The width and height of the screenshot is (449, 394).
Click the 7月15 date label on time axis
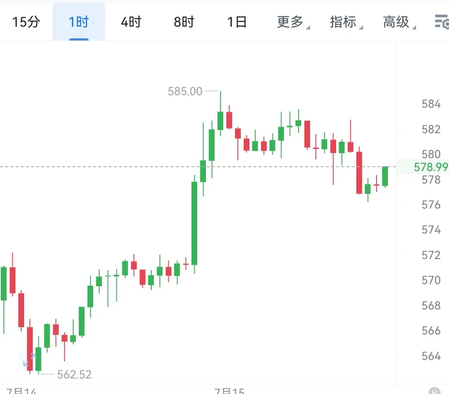pos(229,391)
